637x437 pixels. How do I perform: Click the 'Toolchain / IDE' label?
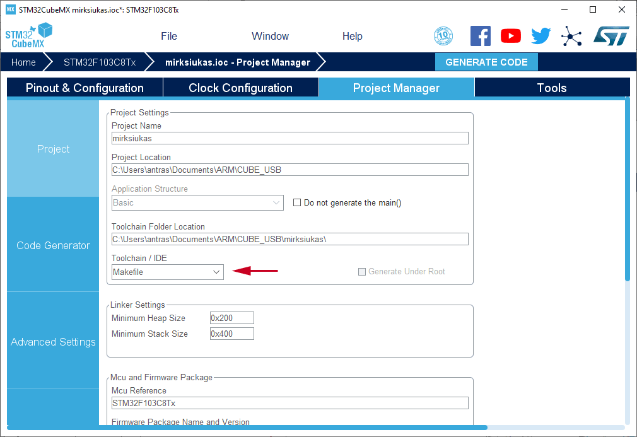click(x=139, y=259)
